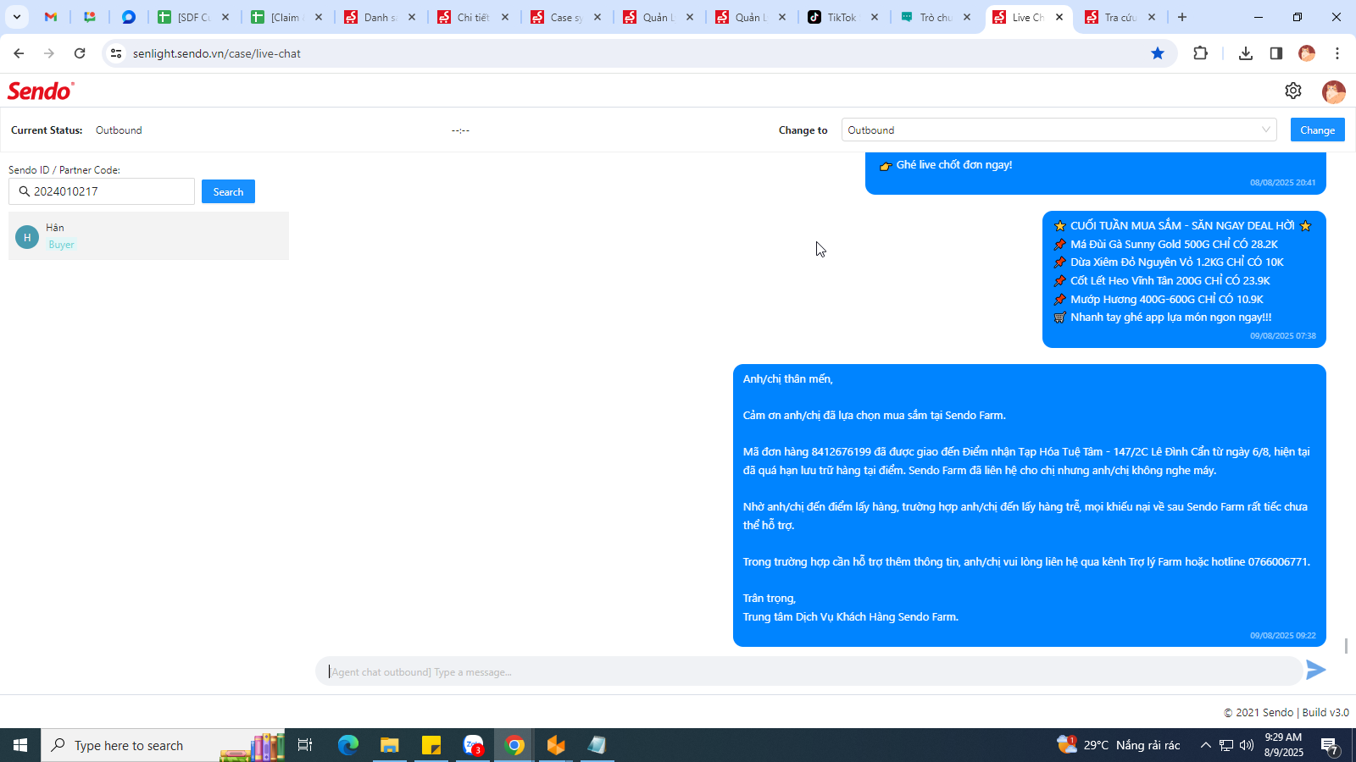Open a new browser tab with plus icon
Image resolution: width=1356 pixels, height=762 pixels.
[x=1182, y=17]
